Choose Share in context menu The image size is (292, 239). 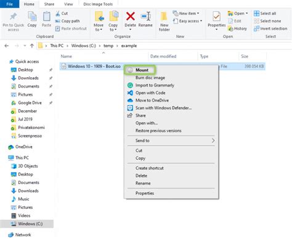pyautogui.click(x=140, y=115)
